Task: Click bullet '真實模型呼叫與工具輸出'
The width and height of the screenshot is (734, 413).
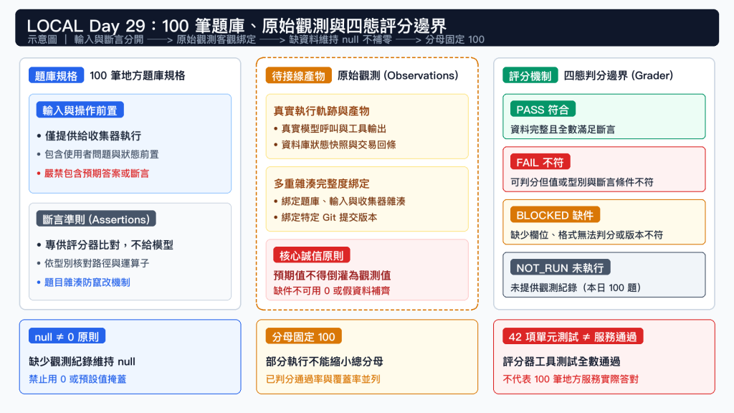Action: point(333,129)
